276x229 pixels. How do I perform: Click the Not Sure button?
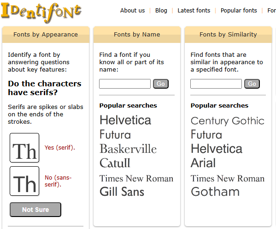click(35, 210)
